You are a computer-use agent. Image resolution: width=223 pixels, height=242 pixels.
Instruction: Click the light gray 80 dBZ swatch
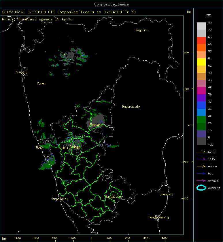(201, 26)
